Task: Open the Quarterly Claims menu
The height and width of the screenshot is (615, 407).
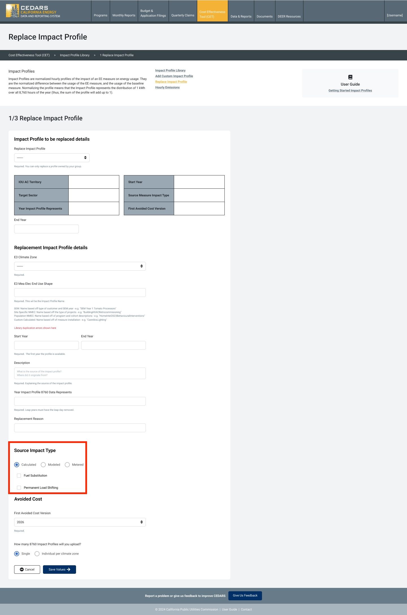Action: (x=183, y=15)
